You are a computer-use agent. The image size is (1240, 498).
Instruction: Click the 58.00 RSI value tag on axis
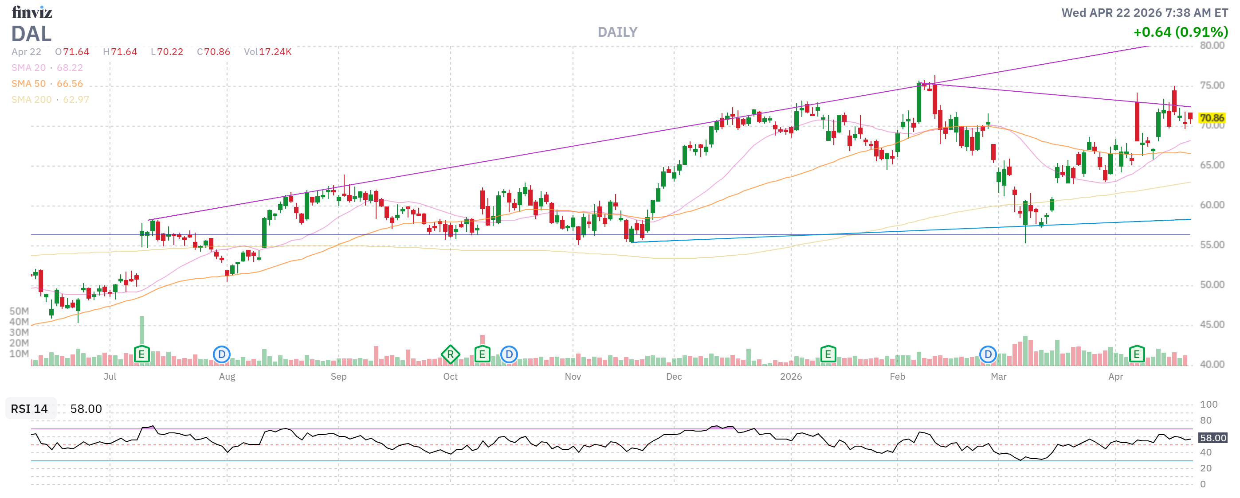pos(1212,438)
